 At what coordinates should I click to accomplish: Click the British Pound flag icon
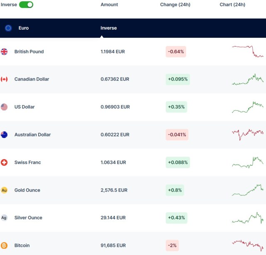(4, 52)
